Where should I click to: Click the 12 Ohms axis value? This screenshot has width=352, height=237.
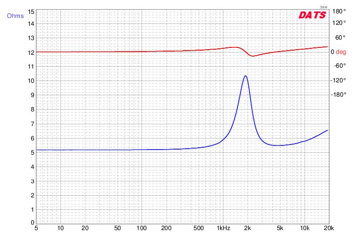[x=31, y=52]
